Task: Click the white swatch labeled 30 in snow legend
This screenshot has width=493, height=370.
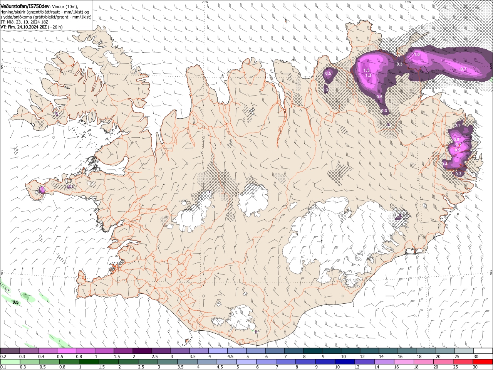Action: coord(483,351)
